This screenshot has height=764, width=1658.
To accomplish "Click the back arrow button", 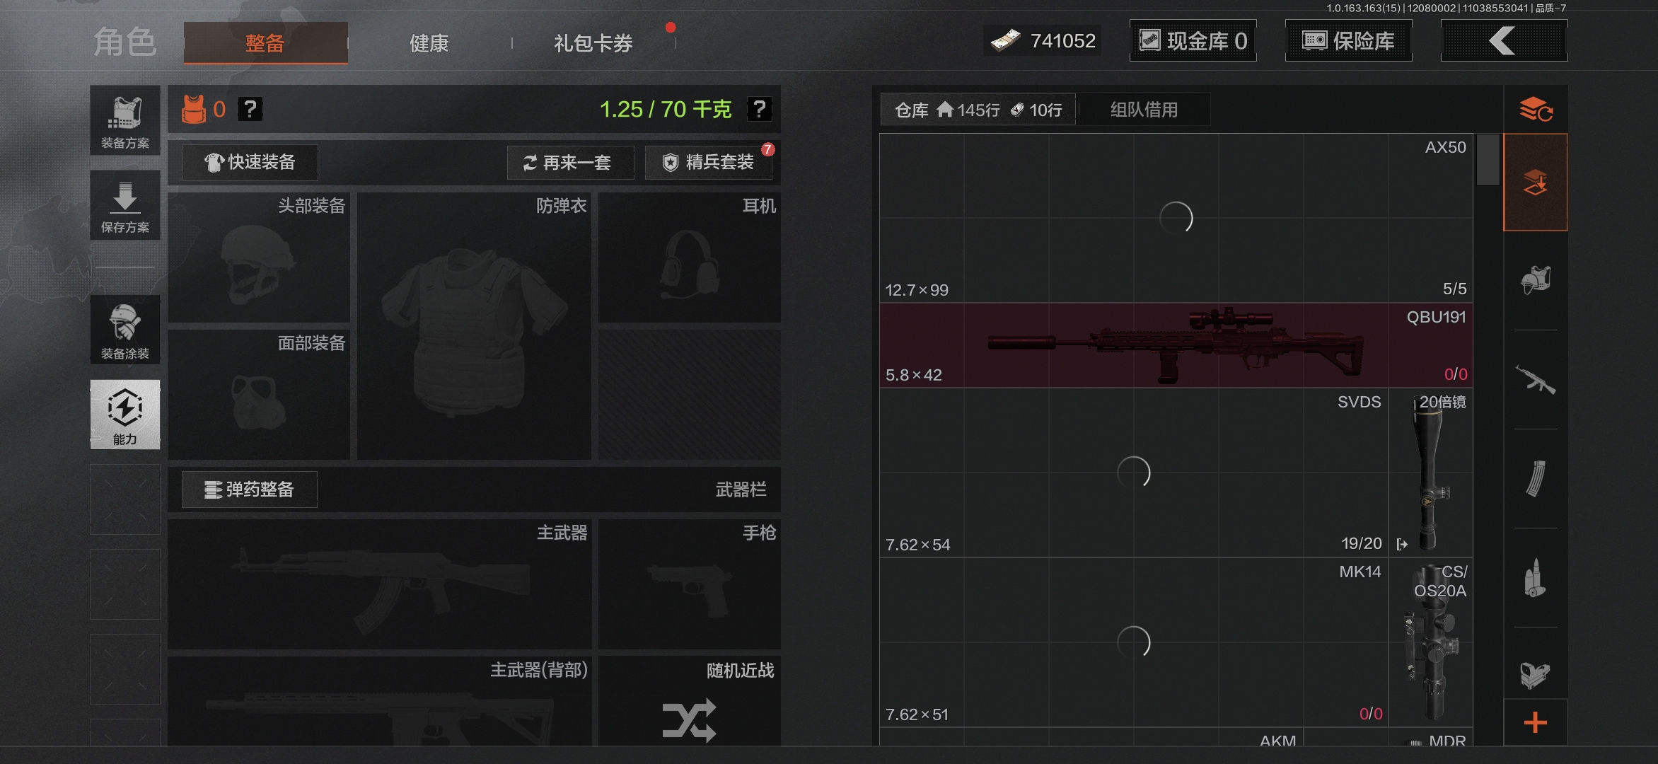I will click(x=1503, y=41).
